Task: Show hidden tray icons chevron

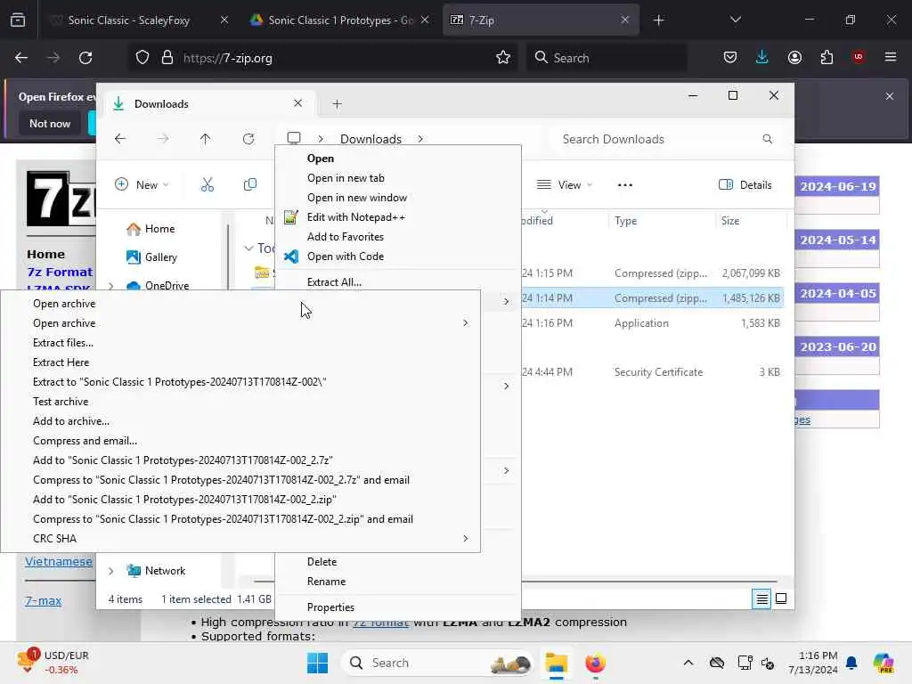Action: point(688,663)
